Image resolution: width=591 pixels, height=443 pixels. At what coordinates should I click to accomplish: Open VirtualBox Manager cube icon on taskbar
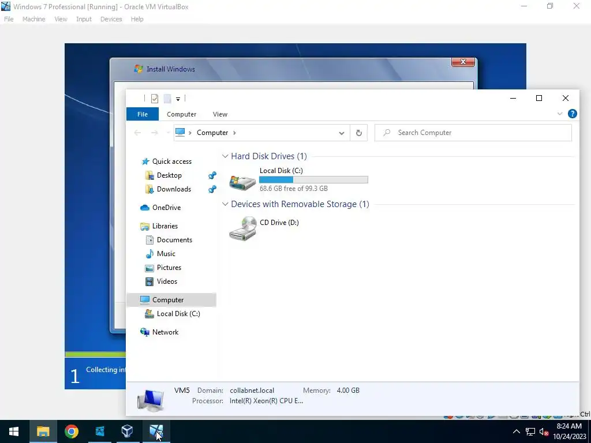tap(128, 431)
